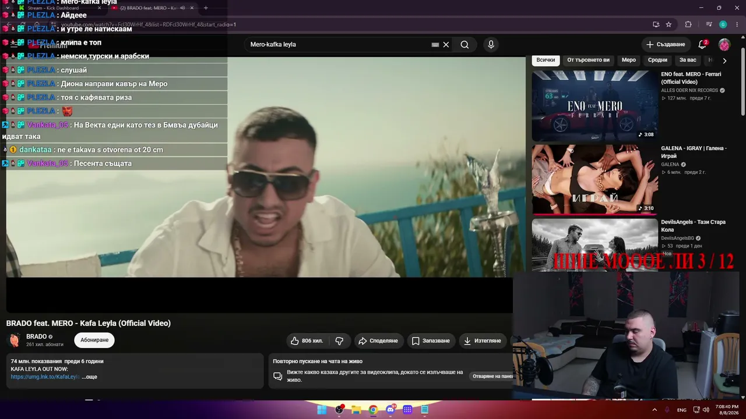
Task: Change the ENG input language
Action: point(681,410)
